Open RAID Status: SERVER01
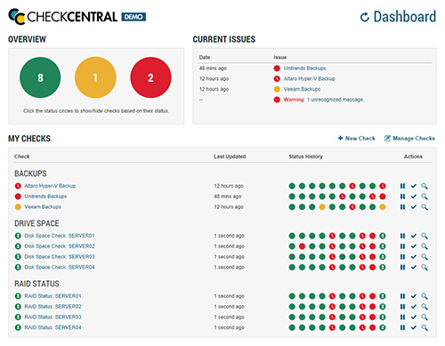The height and width of the screenshot is (346, 445). (53, 296)
